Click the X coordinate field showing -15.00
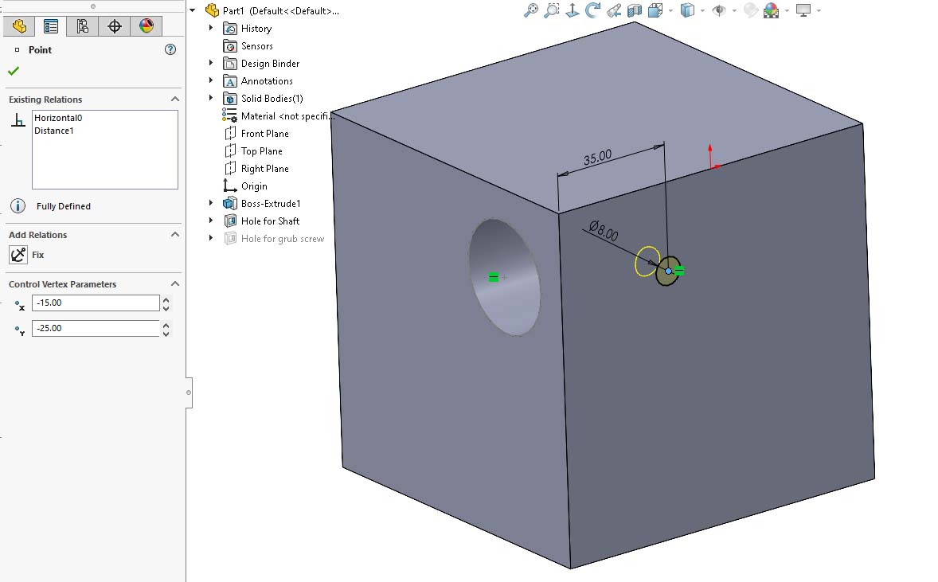 pyautogui.click(x=96, y=303)
